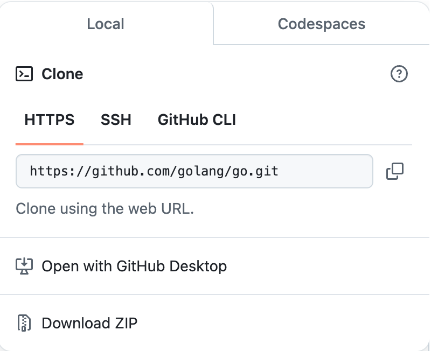Click the terminal icon beside Clone
This screenshot has width=431, height=351.
click(24, 74)
